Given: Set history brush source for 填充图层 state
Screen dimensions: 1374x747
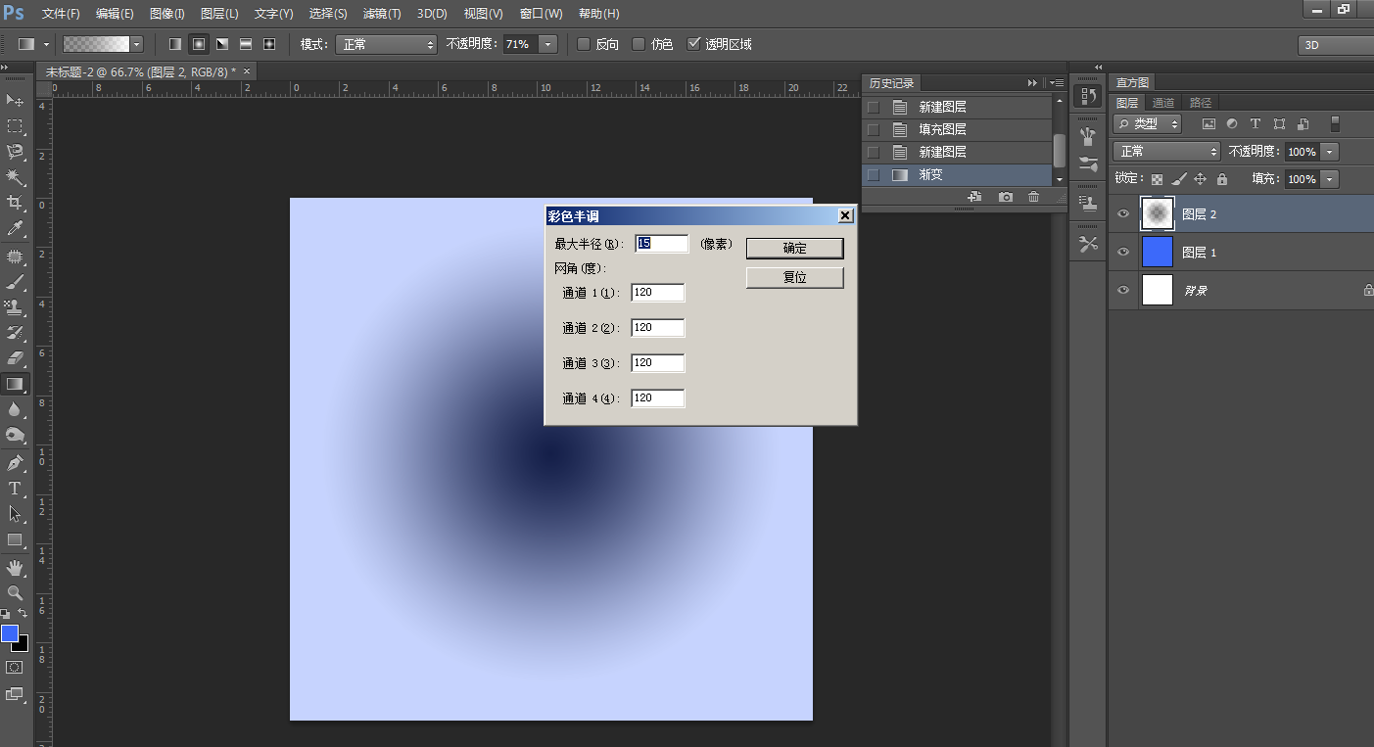Looking at the screenshot, I should (x=874, y=129).
